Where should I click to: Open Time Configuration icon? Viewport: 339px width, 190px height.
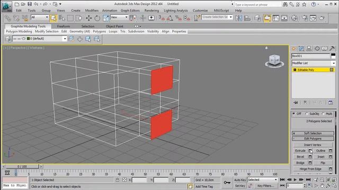tap(310, 185)
